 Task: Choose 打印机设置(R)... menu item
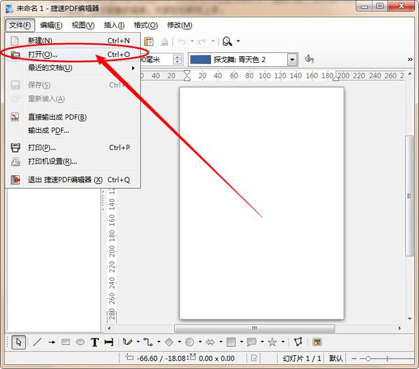[x=73, y=162]
